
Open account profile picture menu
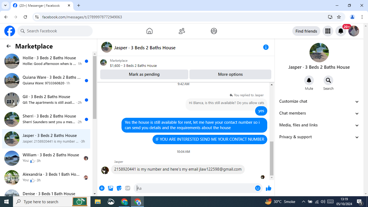[x=354, y=31]
